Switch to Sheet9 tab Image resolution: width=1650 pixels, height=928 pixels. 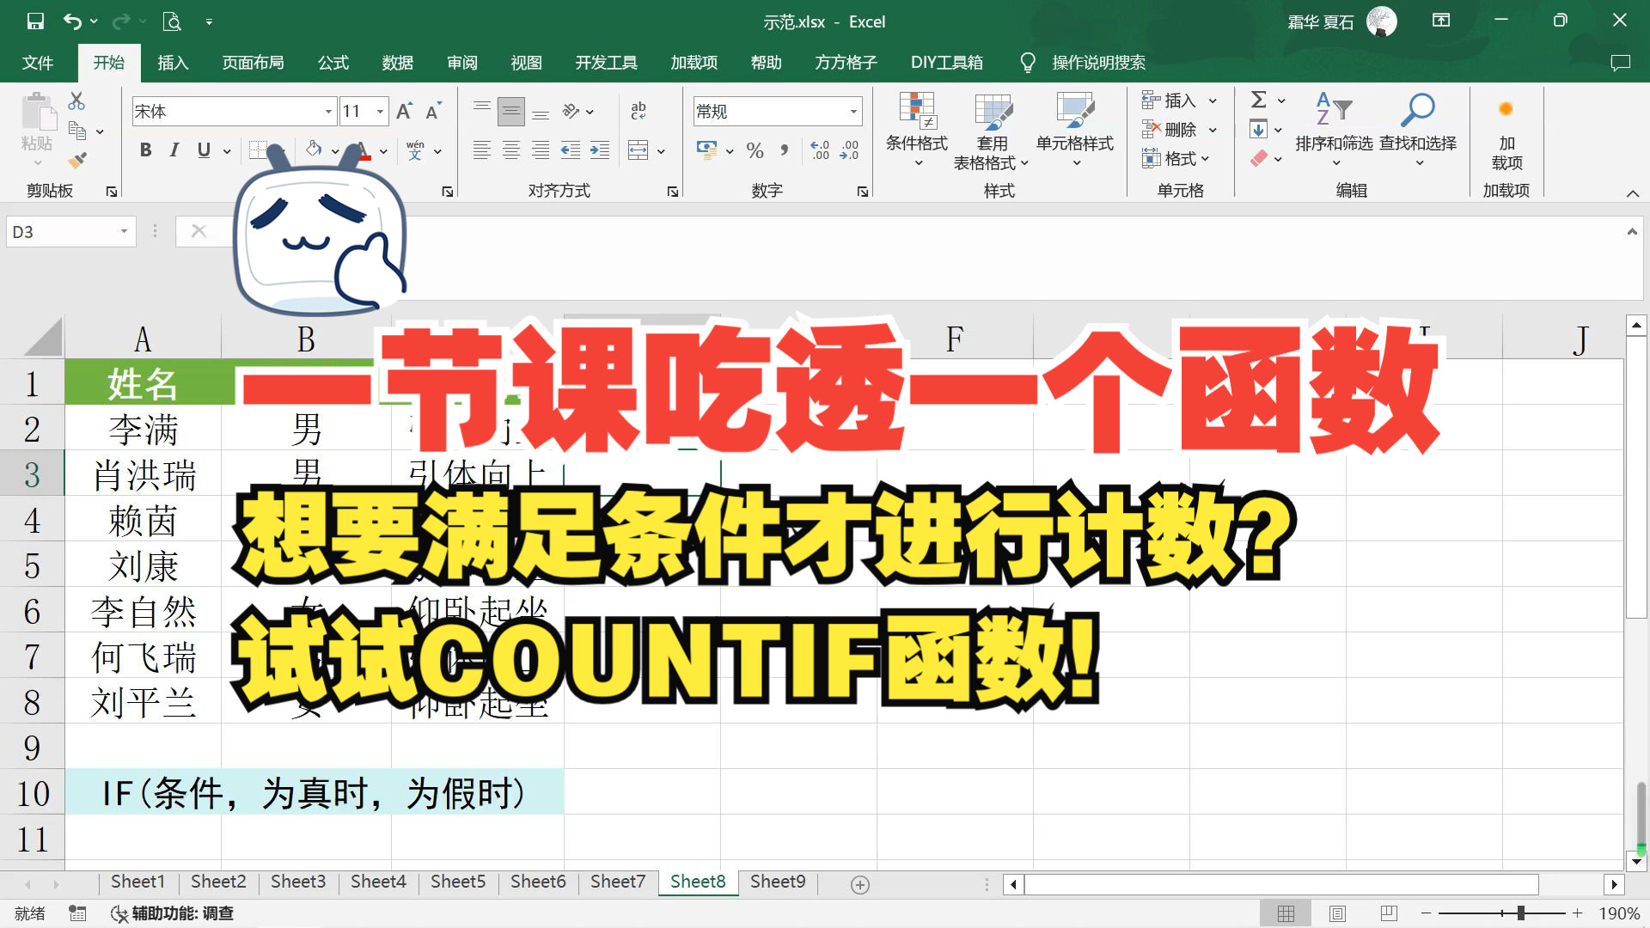[x=777, y=882]
